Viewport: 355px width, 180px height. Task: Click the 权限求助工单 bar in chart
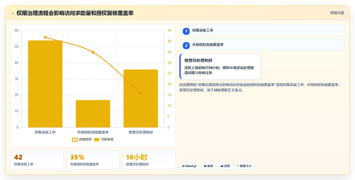pos(45,84)
